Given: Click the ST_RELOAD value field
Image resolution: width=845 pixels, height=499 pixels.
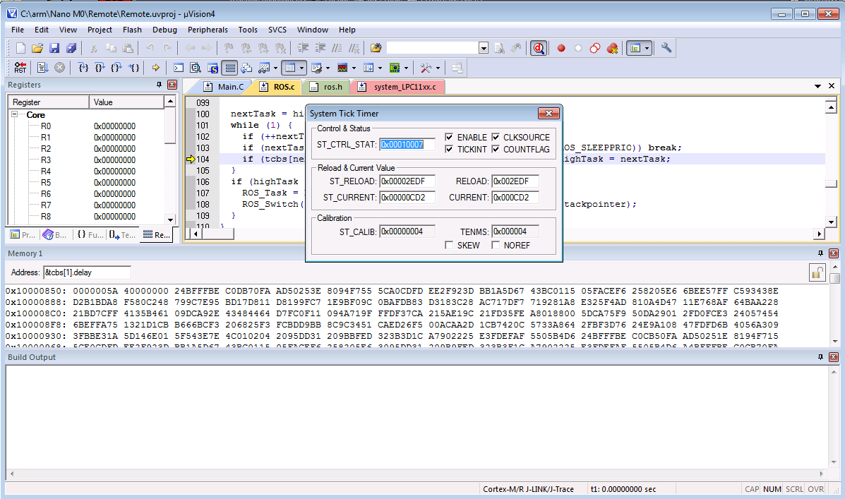Looking at the screenshot, I should point(407,181).
